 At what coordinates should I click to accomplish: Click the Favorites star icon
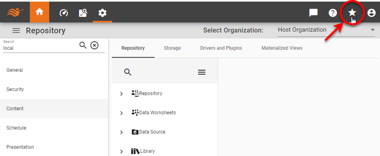coord(352,12)
